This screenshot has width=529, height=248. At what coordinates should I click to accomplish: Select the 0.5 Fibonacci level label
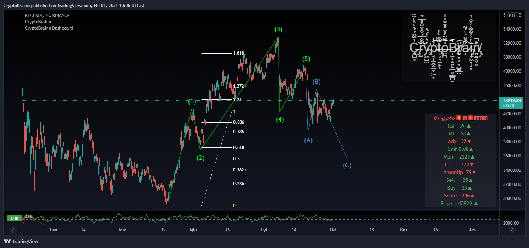pyautogui.click(x=236, y=159)
